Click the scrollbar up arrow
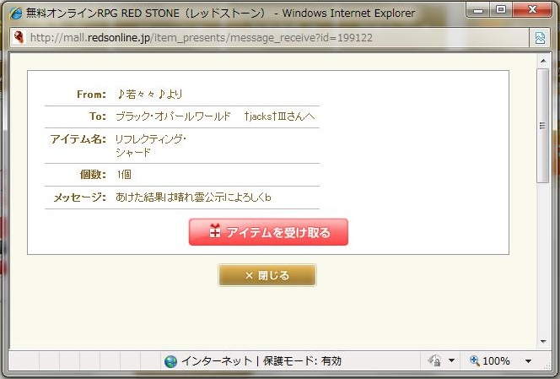 pyautogui.click(x=542, y=58)
